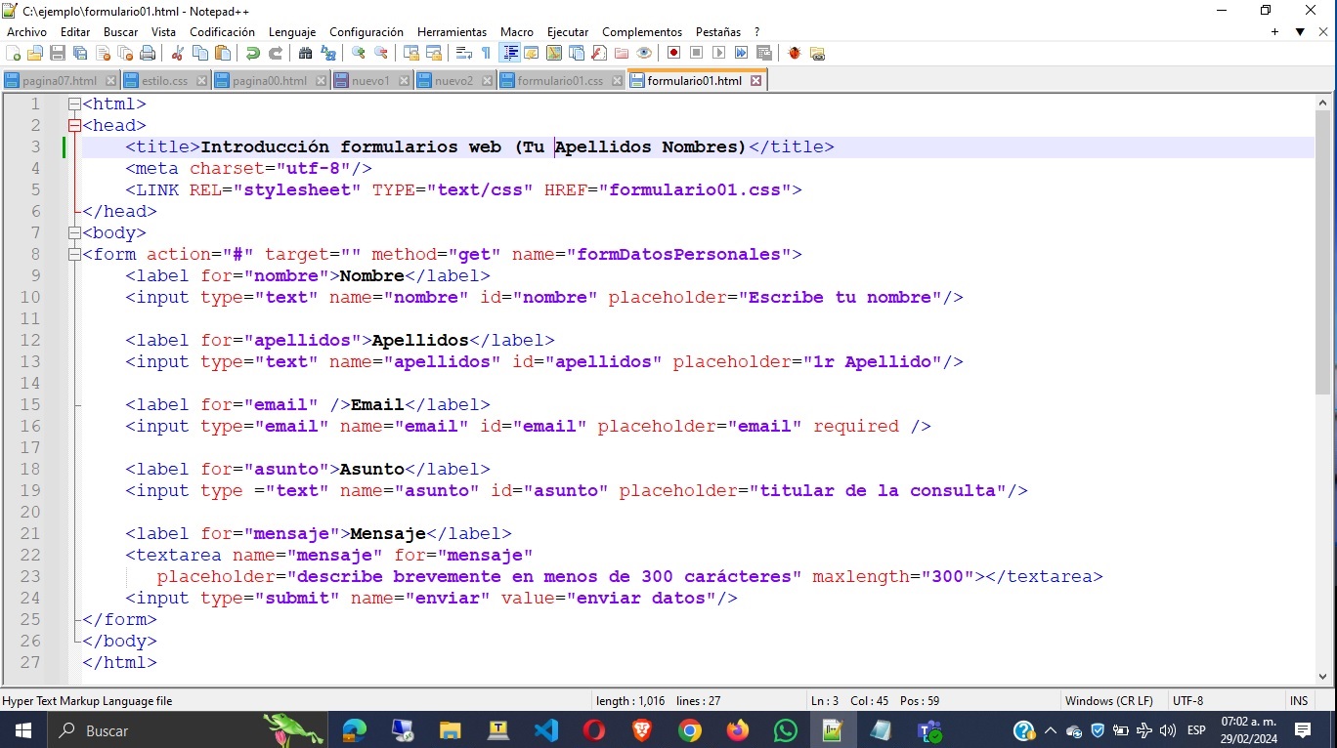Click the Save All toolbar icon

(80, 53)
